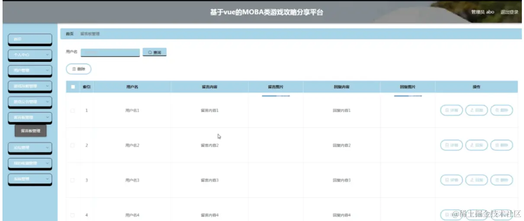Click cell 用户名2

tap(132, 145)
